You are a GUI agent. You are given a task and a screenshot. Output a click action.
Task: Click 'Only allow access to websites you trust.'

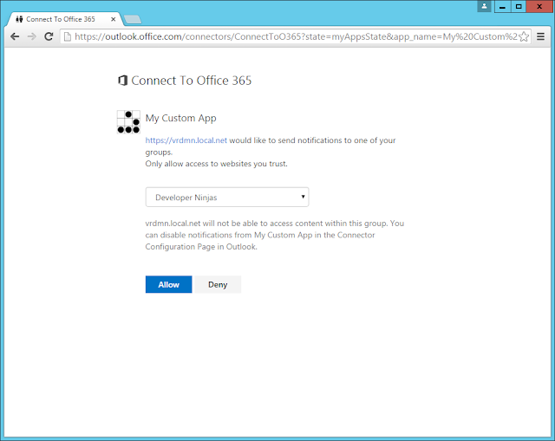pyautogui.click(x=216, y=164)
